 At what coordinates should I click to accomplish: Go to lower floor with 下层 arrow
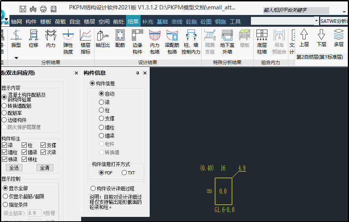coord(321,38)
